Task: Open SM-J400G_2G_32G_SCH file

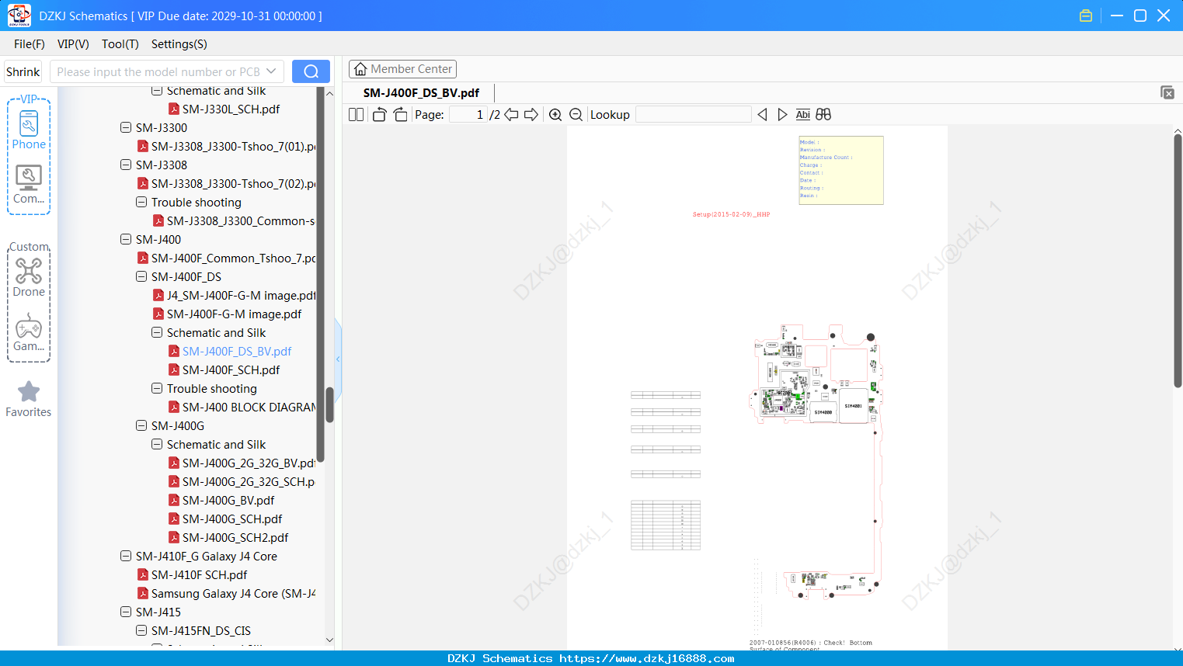Action: coord(242,482)
